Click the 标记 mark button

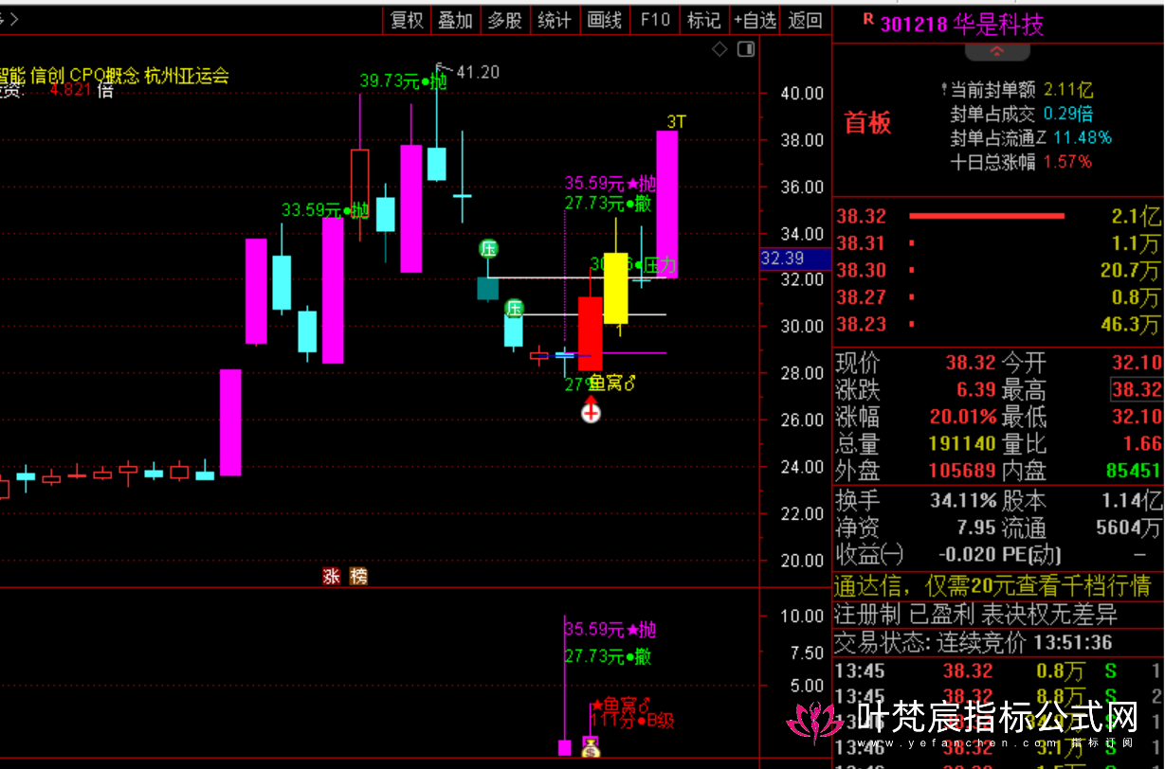(x=703, y=20)
